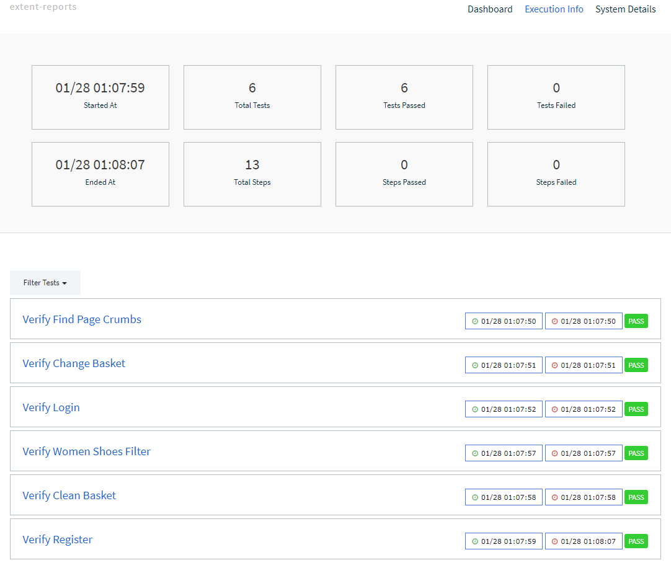671x573 pixels.
Task: Open Verify Login test
Action: [51, 407]
